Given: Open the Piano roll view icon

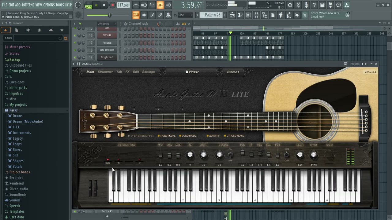Looking at the screenshot, I should pyautogui.click(x=240, y=15).
